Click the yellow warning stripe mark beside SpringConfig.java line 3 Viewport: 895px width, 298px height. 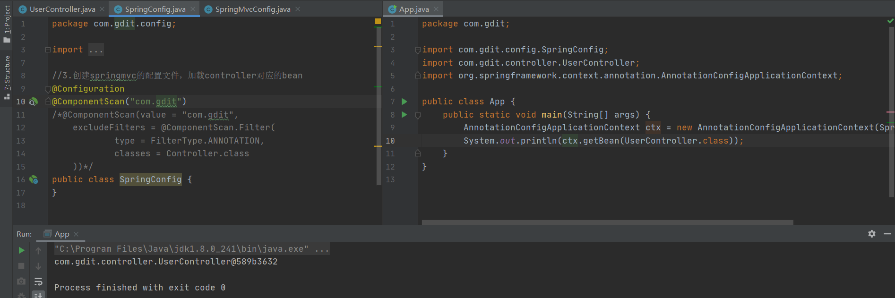click(378, 46)
